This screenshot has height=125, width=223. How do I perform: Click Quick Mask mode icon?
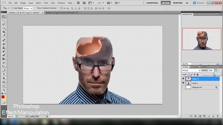(4, 102)
